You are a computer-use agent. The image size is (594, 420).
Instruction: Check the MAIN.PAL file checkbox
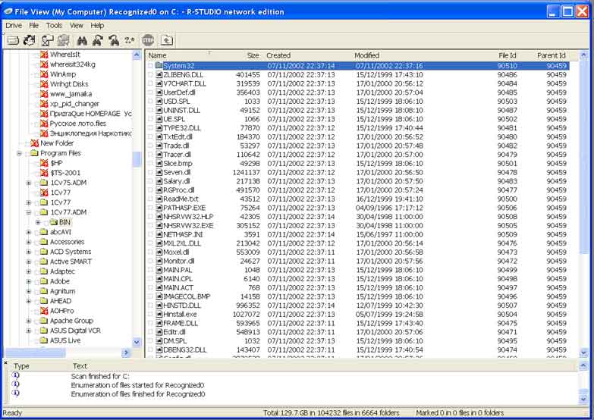(150, 270)
